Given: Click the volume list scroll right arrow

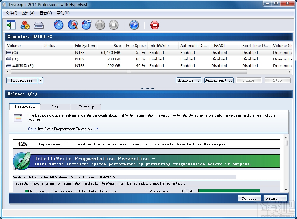Looking at the screenshot, I should (289, 72).
